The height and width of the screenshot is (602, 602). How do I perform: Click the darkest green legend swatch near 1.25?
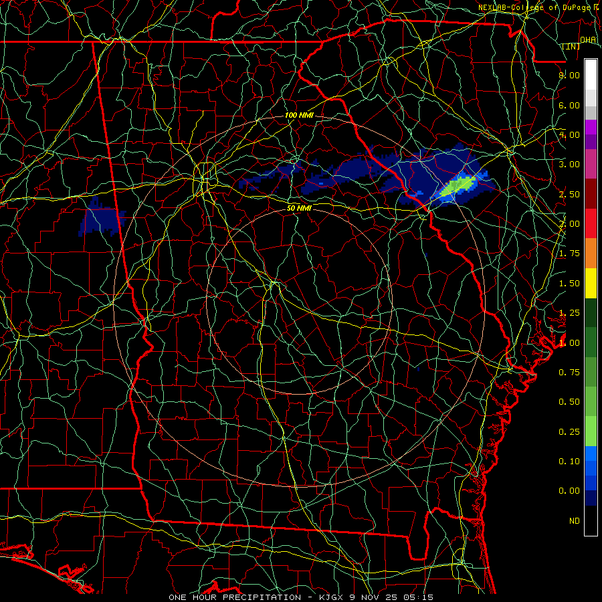pos(591,313)
